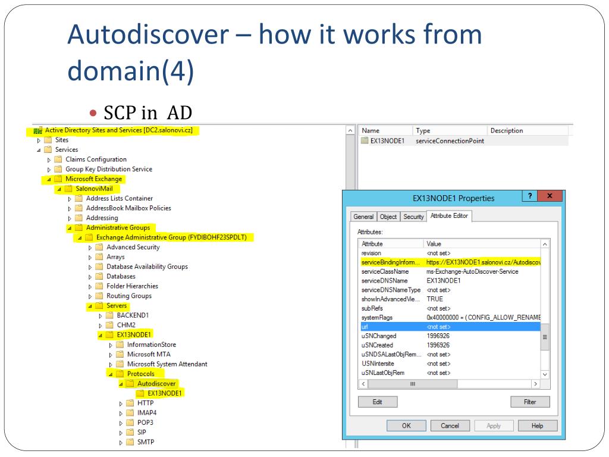Select the Attribute Editor tab

tap(450, 215)
